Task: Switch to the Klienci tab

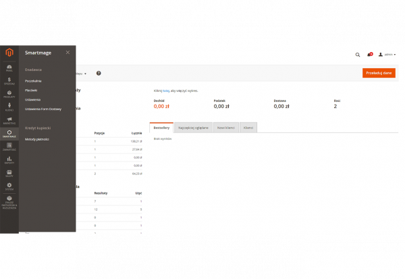Action: coord(248,128)
